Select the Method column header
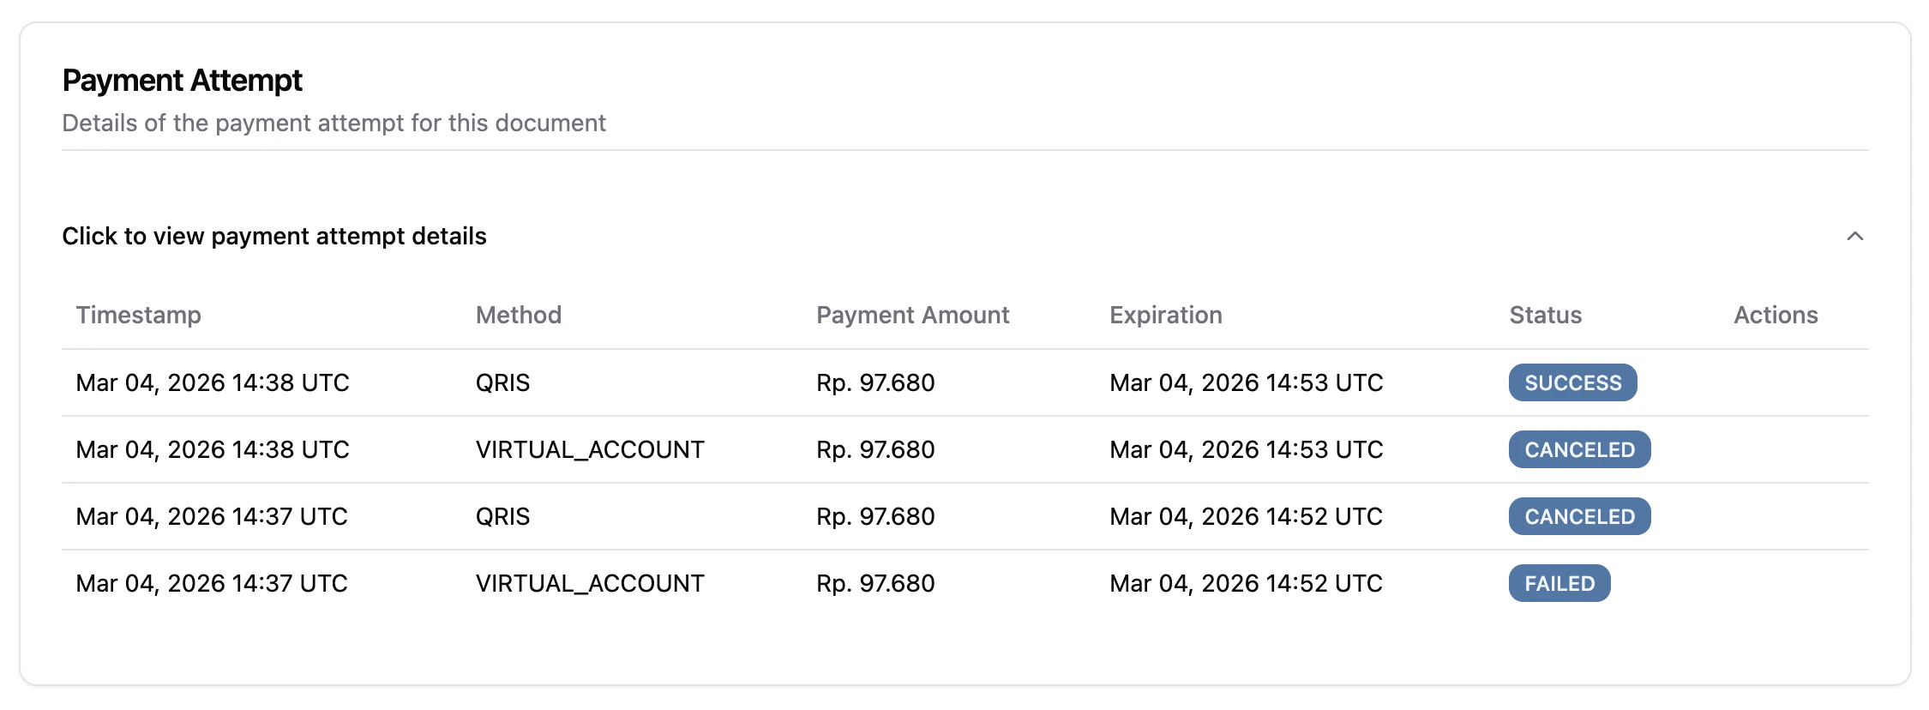This screenshot has height=710, width=1929. point(519,315)
